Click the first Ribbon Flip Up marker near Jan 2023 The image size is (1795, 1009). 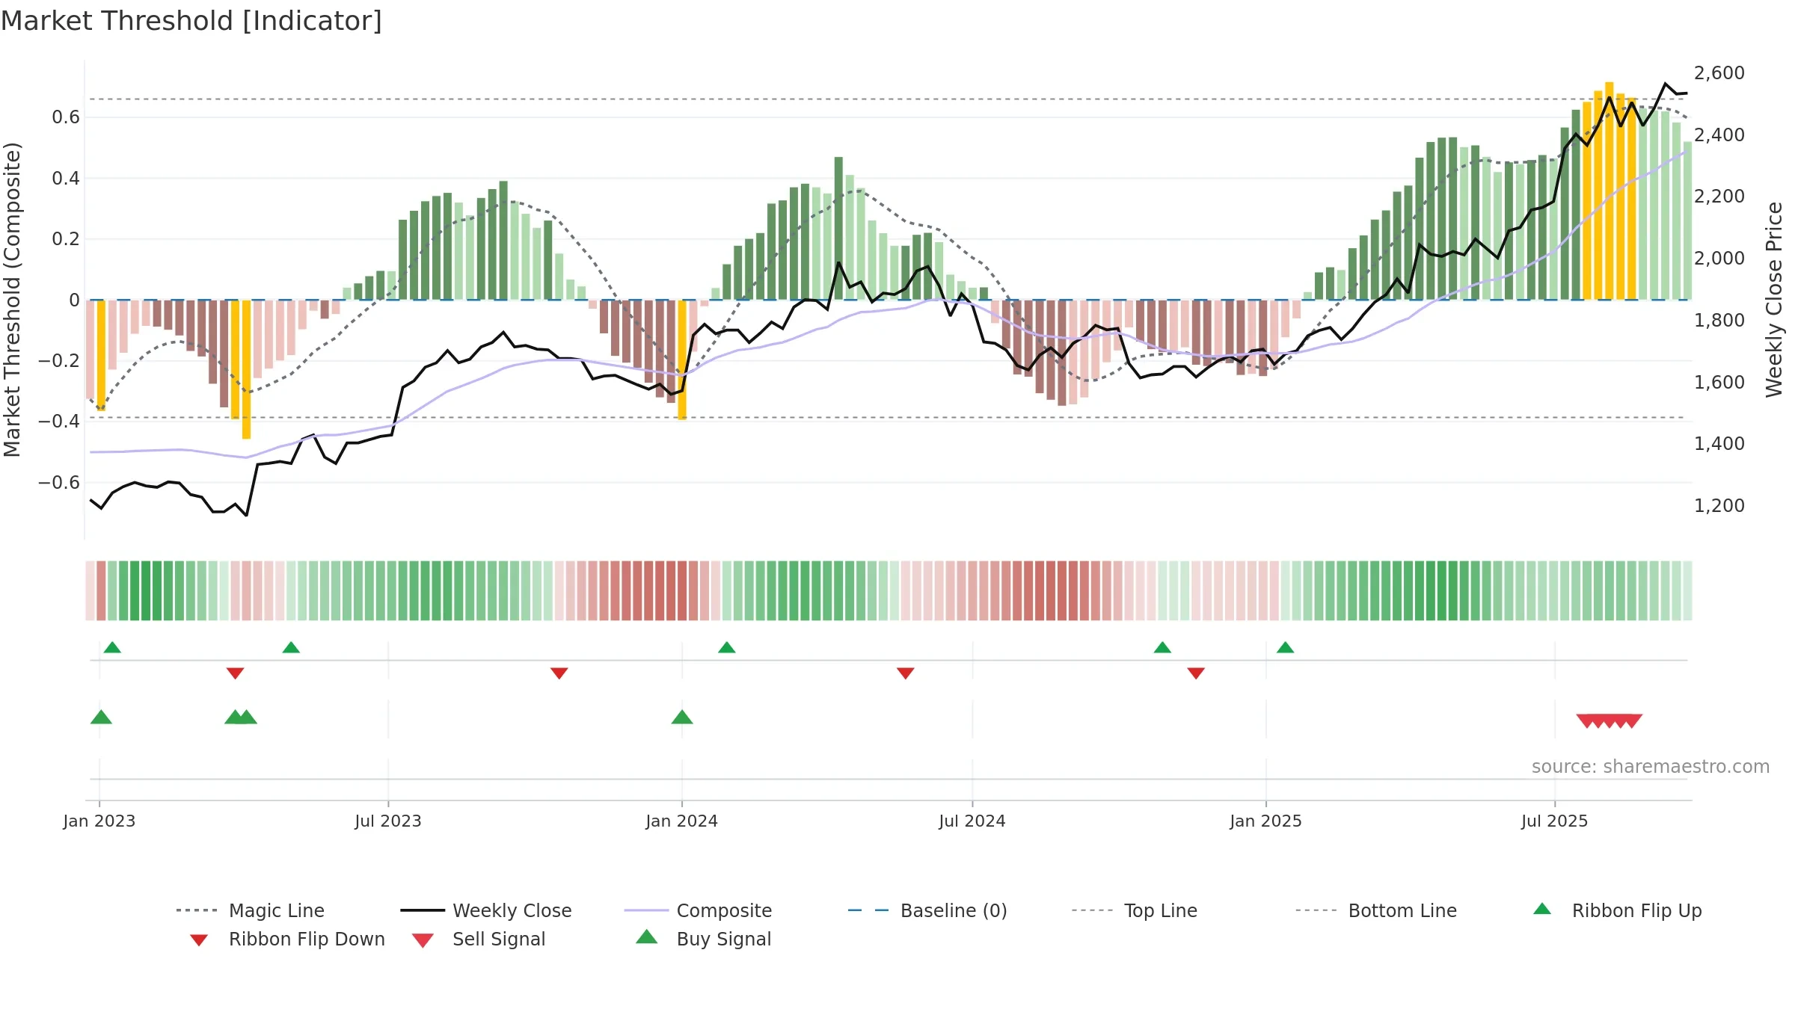click(x=112, y=647)
